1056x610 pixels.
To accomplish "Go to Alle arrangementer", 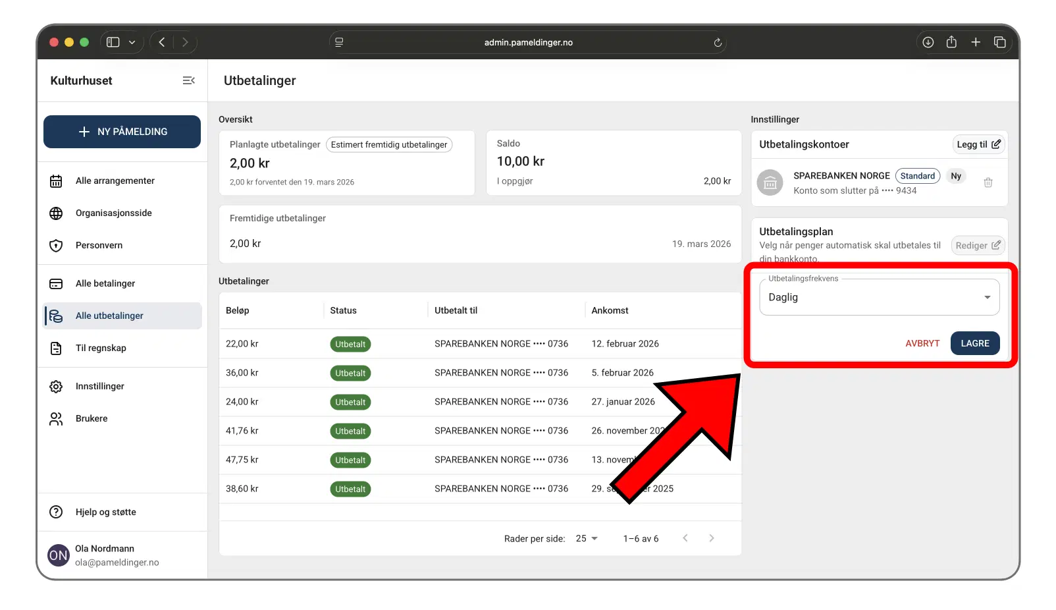I will pos(115,181).
